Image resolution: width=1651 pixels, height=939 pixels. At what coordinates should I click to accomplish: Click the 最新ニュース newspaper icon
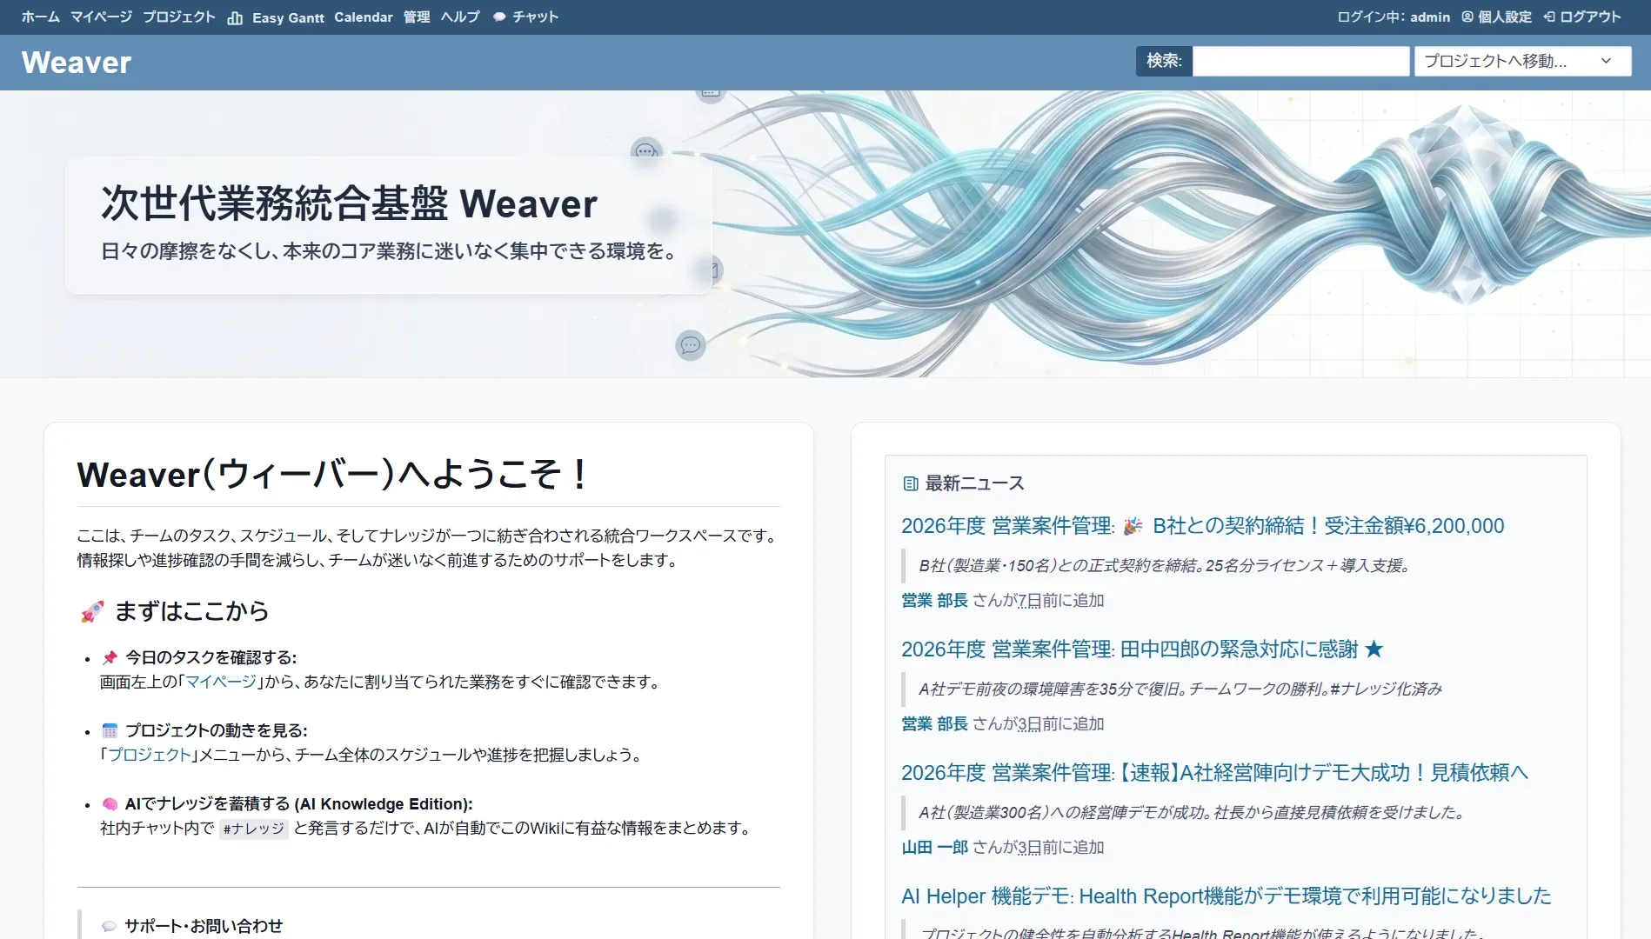(911, 483)
